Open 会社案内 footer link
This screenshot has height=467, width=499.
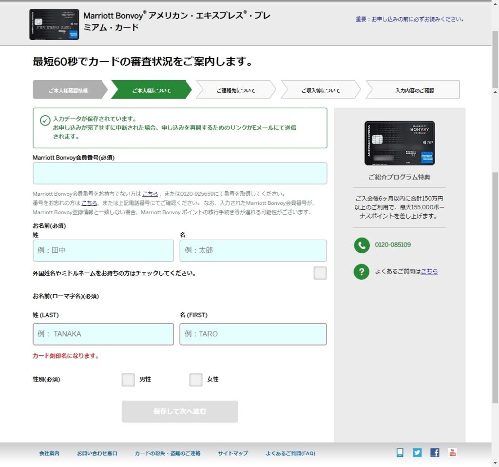click(x=49, y=453)
